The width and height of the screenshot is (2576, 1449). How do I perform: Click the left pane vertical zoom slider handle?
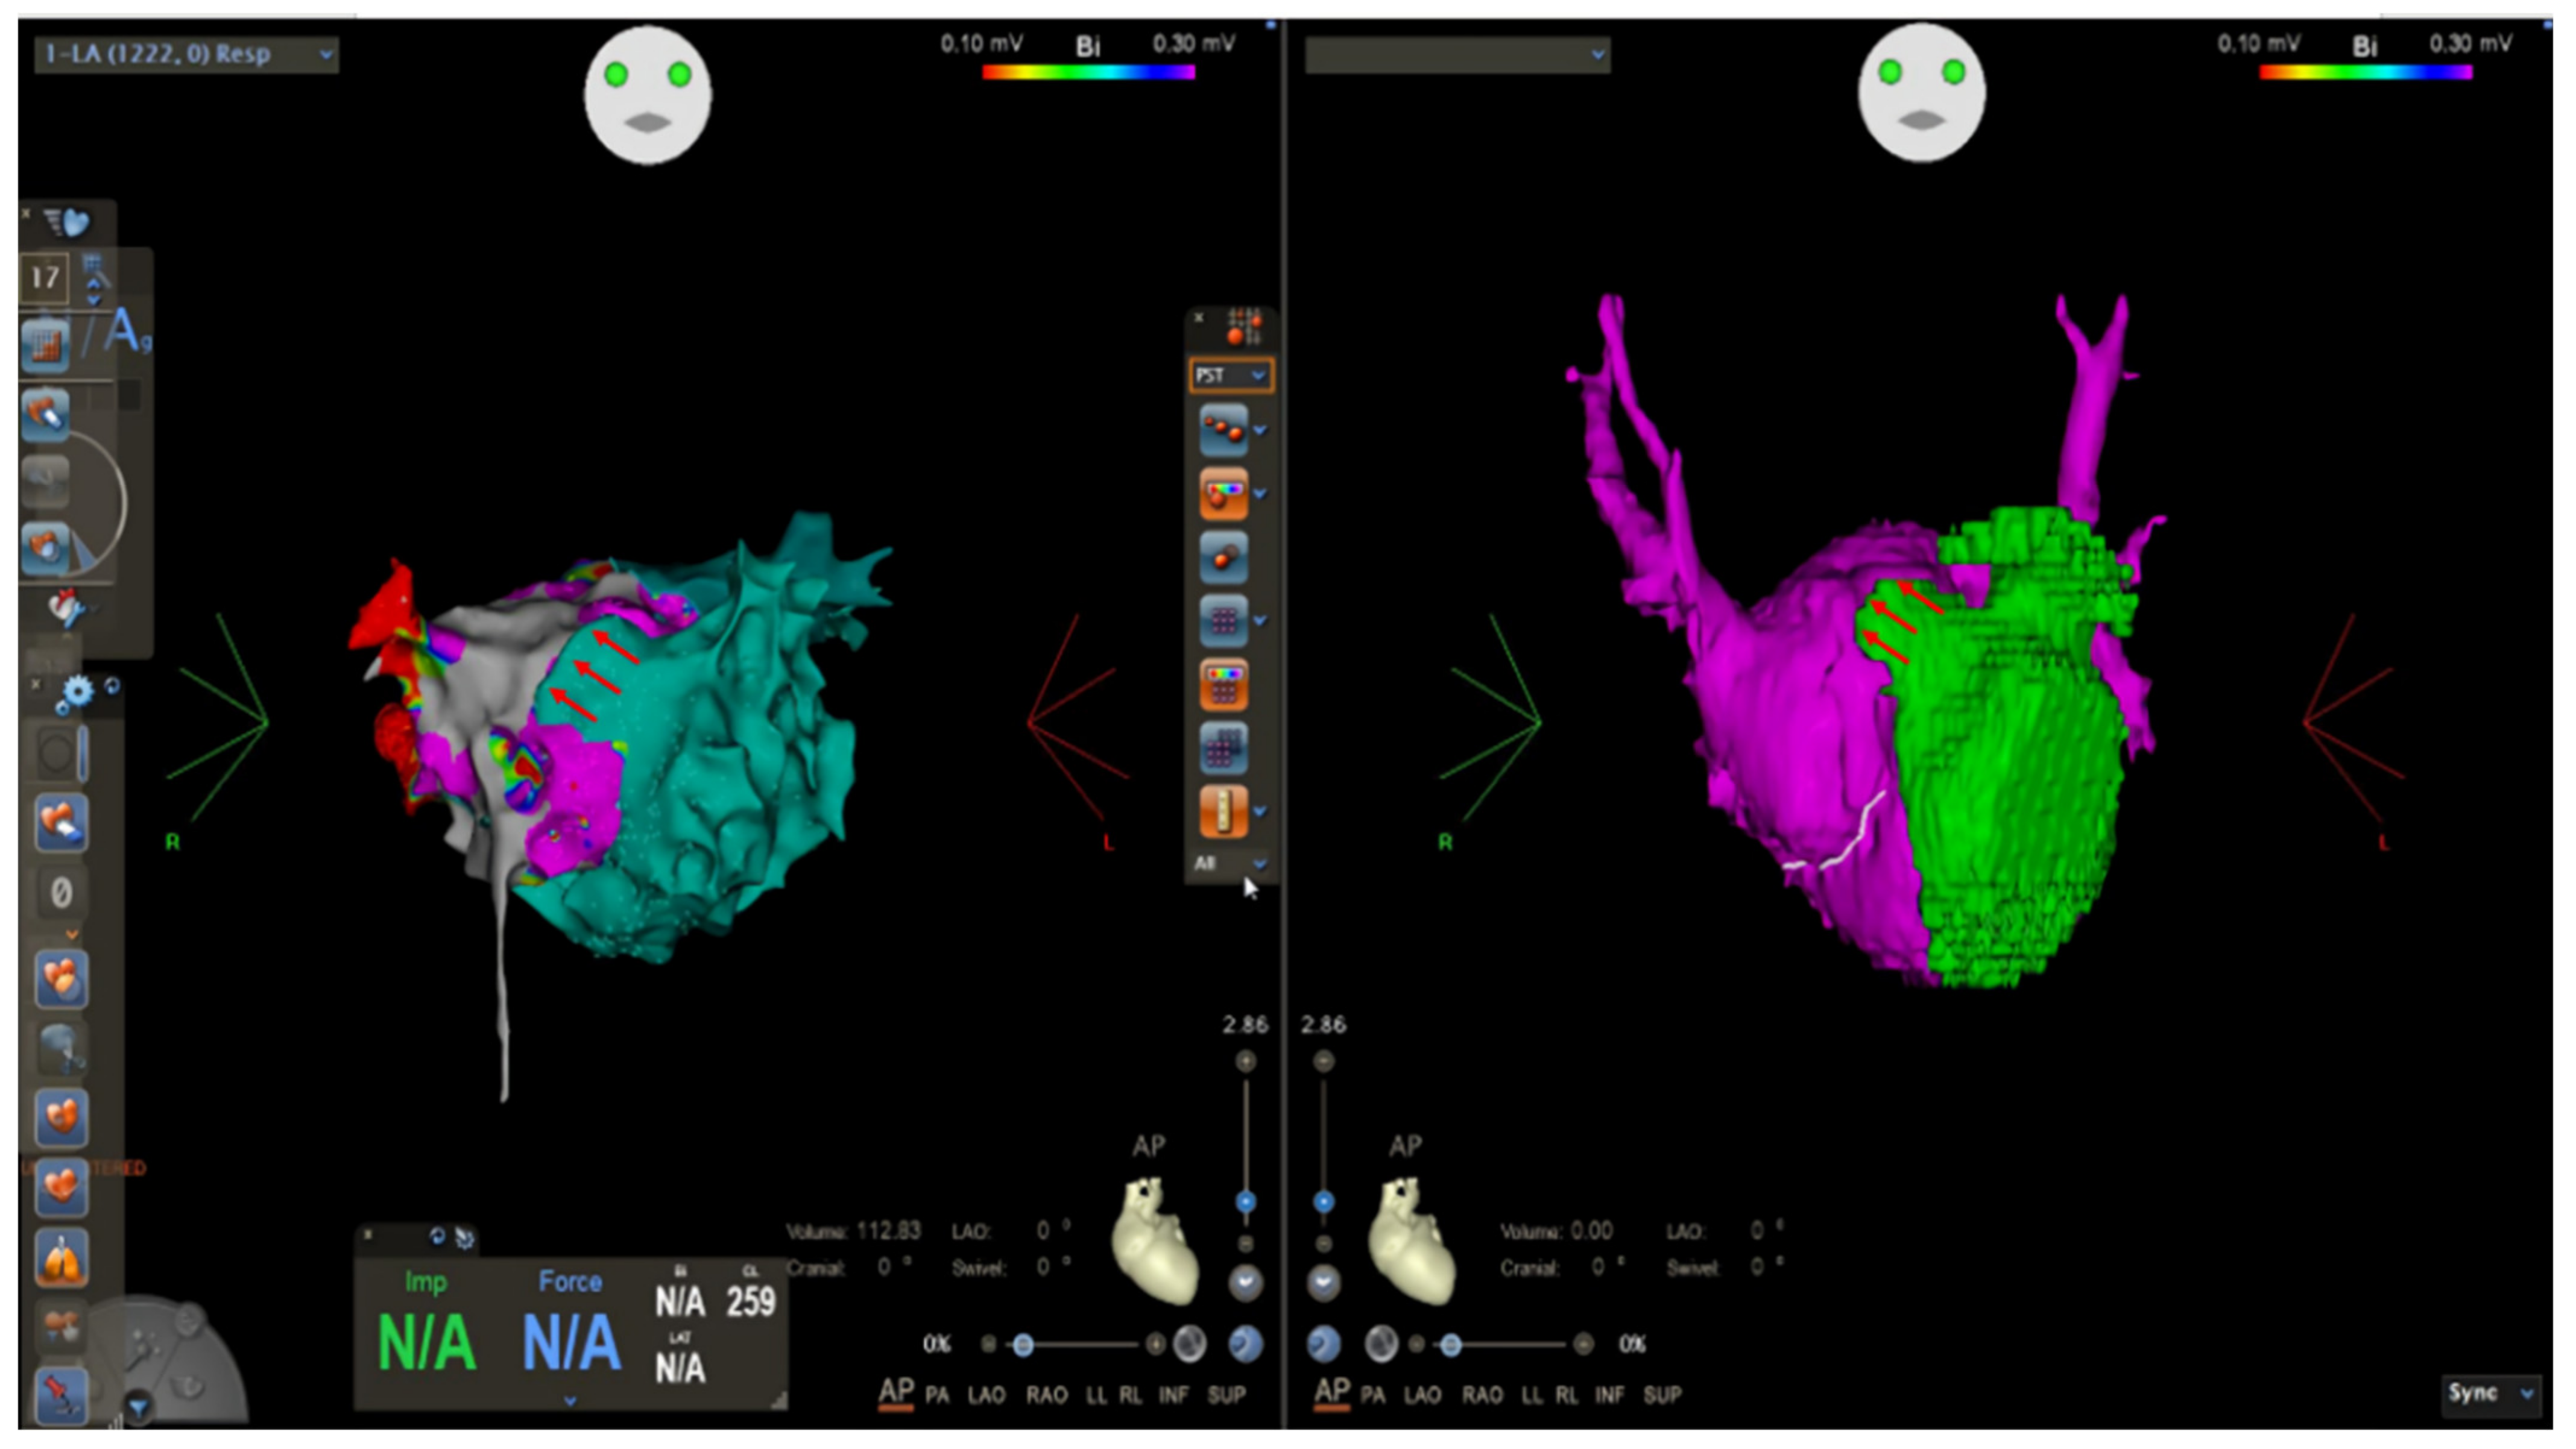1245,1202
